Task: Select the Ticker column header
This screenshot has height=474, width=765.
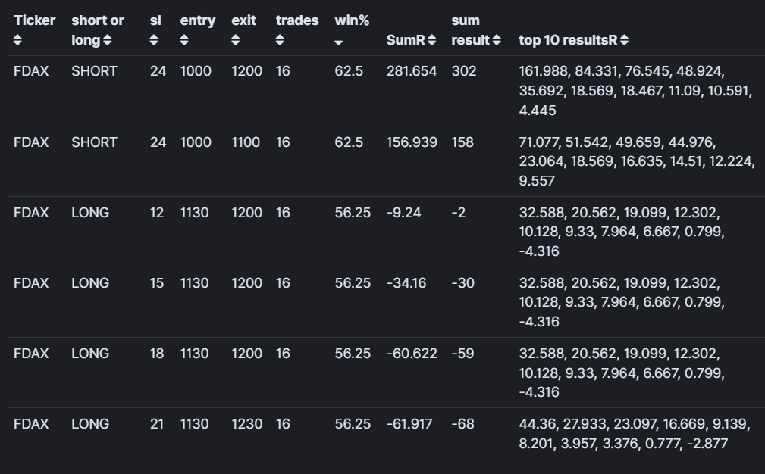Action: 35,20
